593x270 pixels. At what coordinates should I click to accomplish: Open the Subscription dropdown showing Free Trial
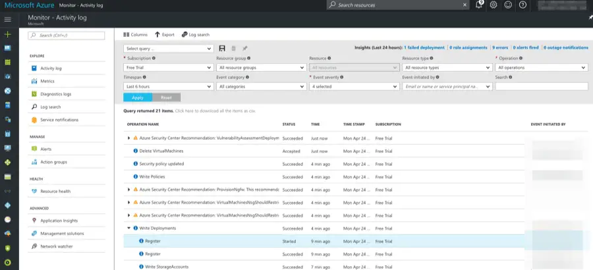(x=168, y=67)
